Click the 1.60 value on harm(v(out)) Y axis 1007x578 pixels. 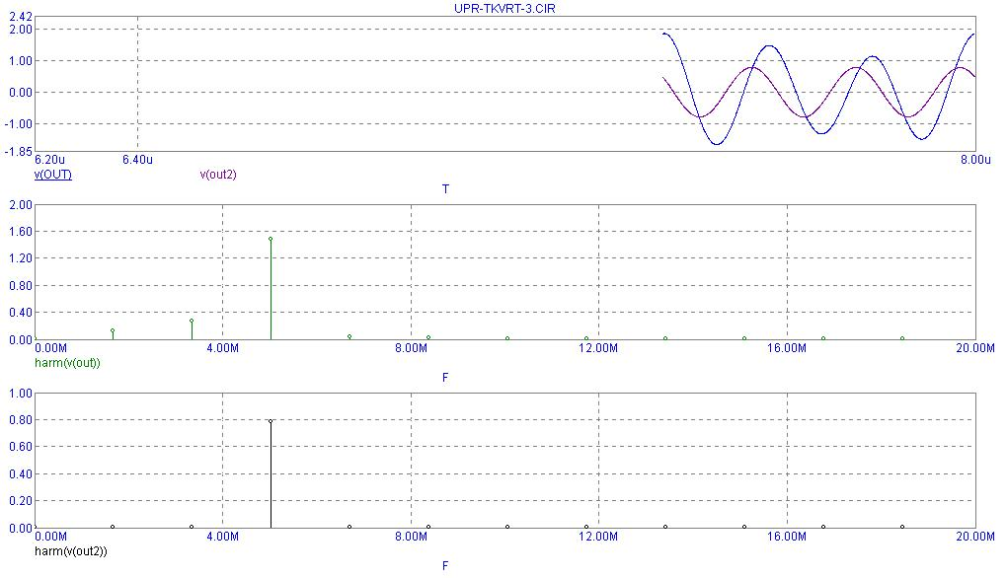click(x=21, y=232)
